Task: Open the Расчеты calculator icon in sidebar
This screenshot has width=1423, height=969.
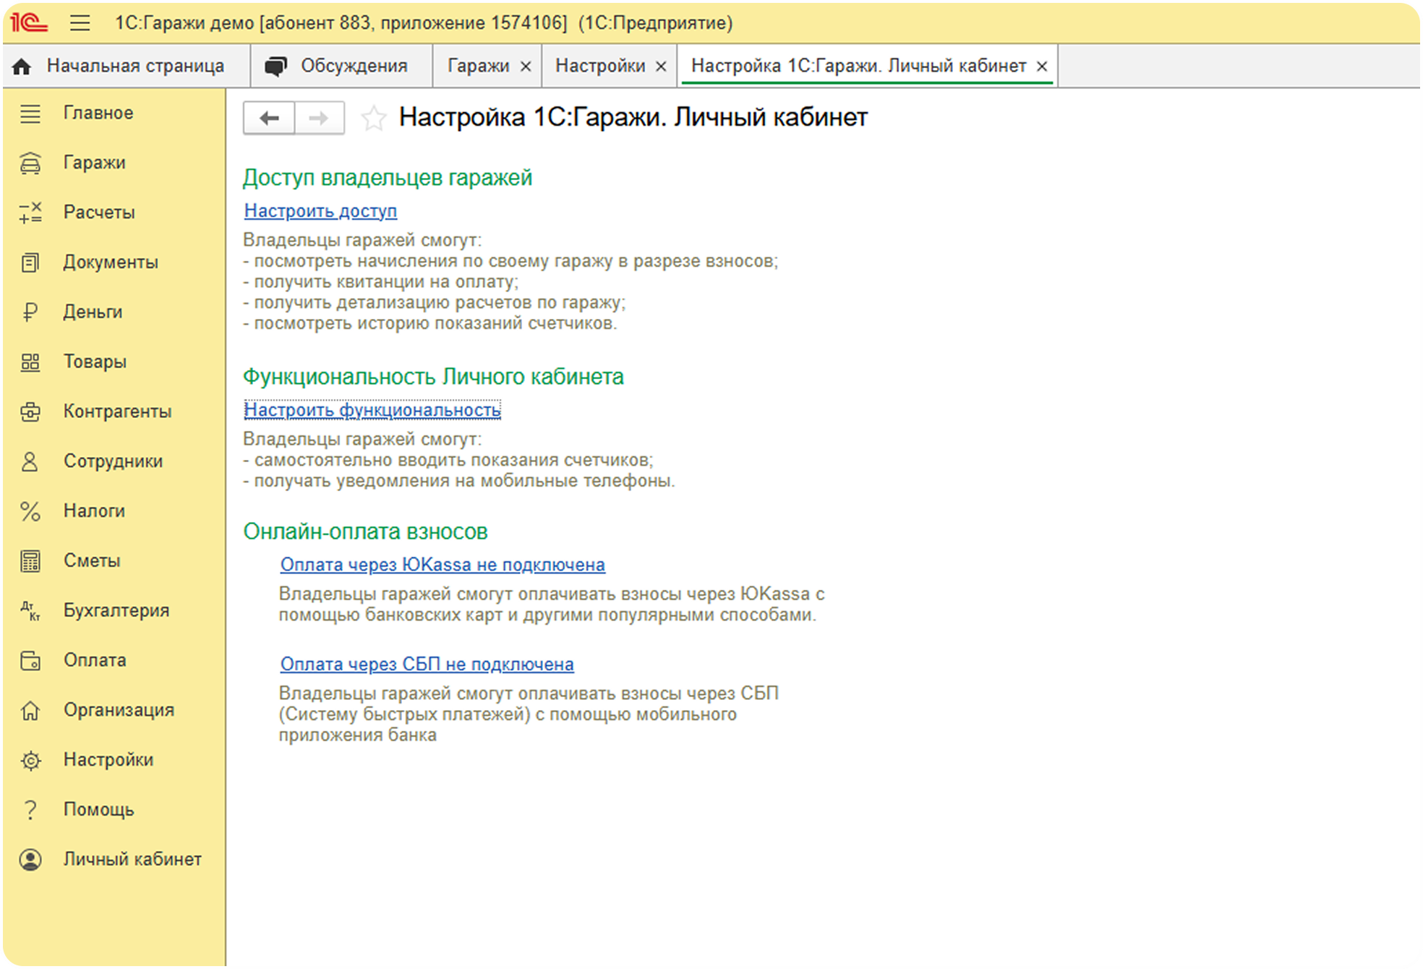Action: pos(30,213)
